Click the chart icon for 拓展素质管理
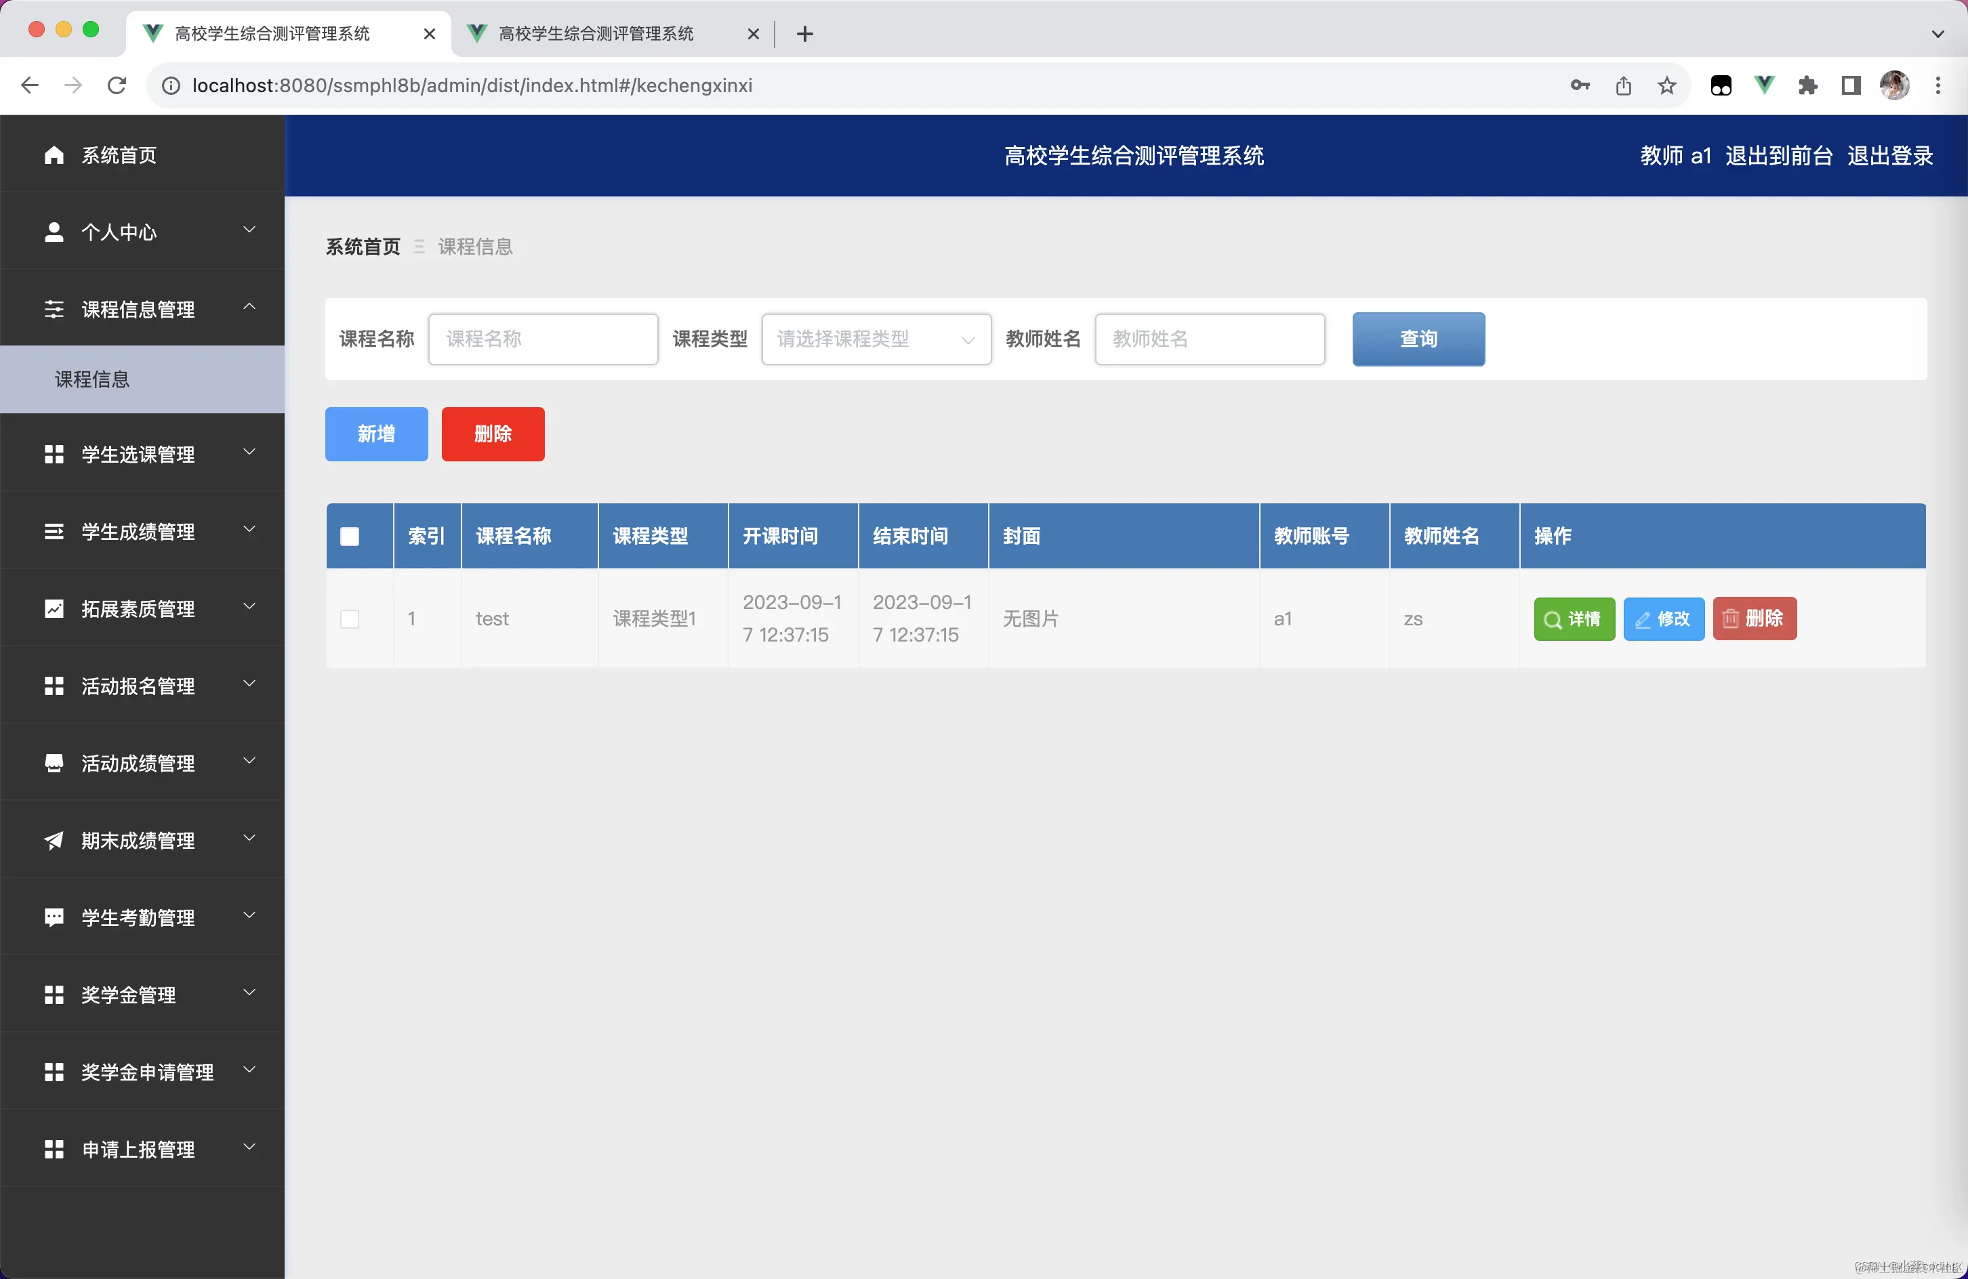 click(54, 609)
